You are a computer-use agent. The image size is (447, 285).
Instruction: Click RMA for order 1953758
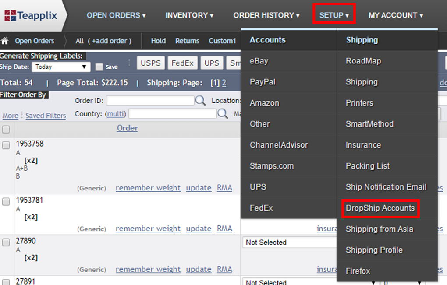point(225,188)
